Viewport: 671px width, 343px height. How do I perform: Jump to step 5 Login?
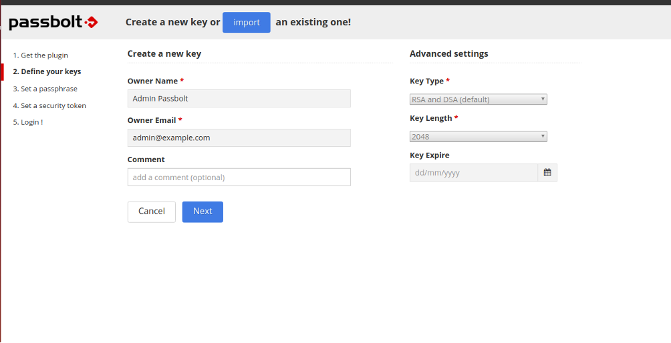point(28,122)
